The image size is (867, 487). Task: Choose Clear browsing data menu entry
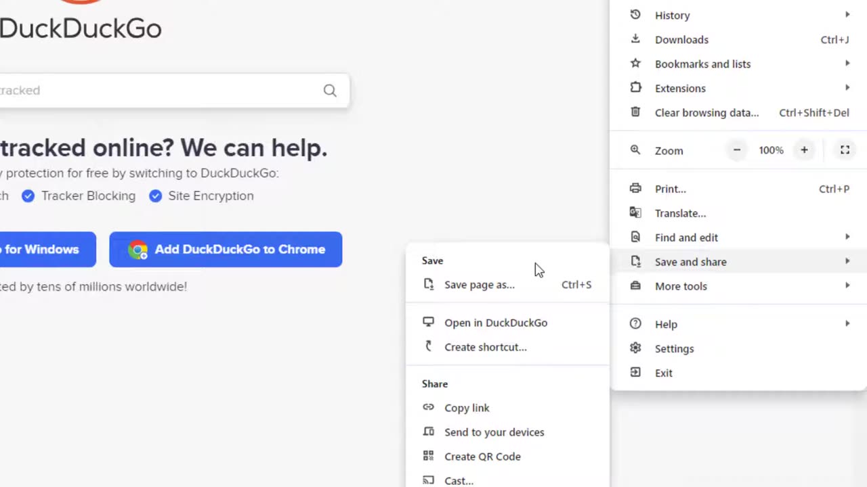tap(738, 112)
